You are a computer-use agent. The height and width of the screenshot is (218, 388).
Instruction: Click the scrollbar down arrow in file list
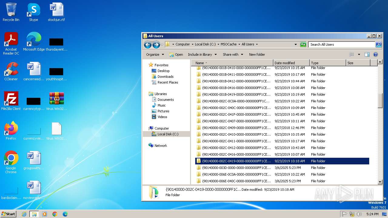click(380, 182)
